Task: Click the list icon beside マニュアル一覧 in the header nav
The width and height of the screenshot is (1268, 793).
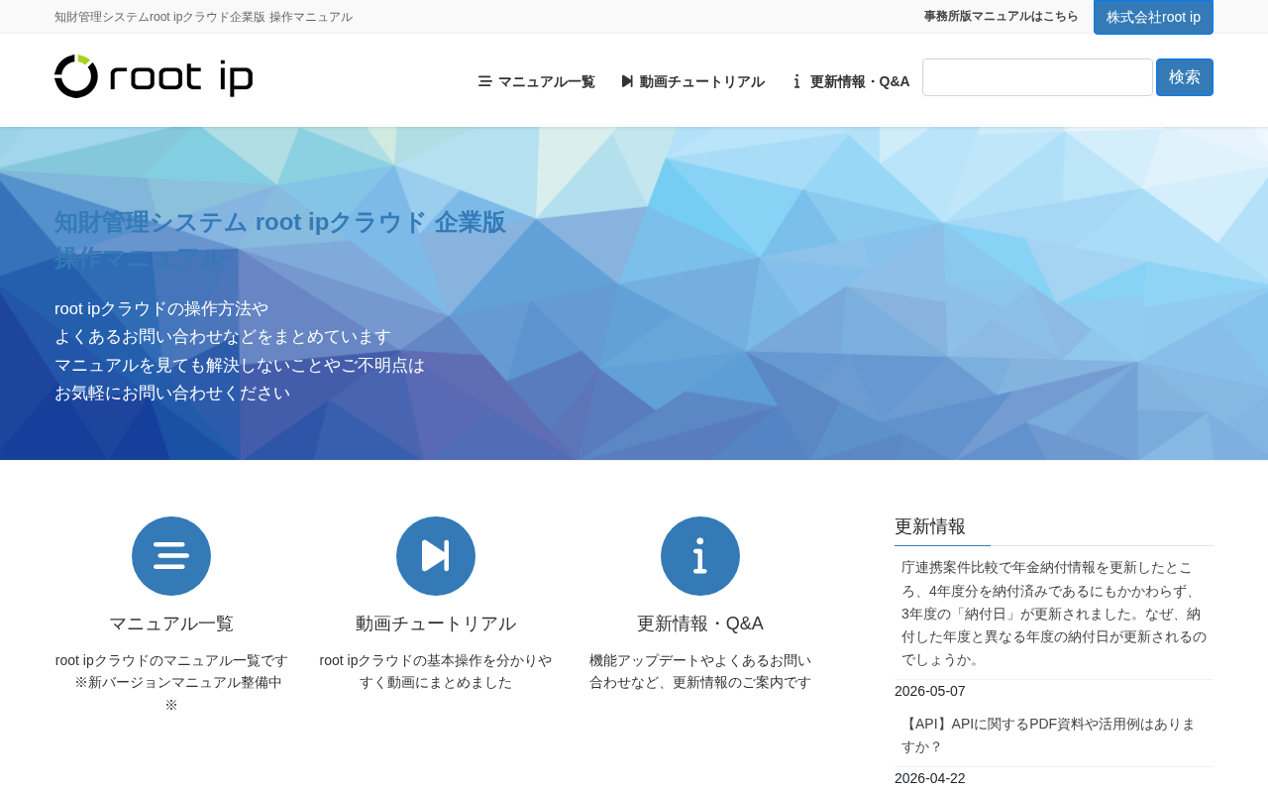Action: pyautogui.click(x=485, y=81)
